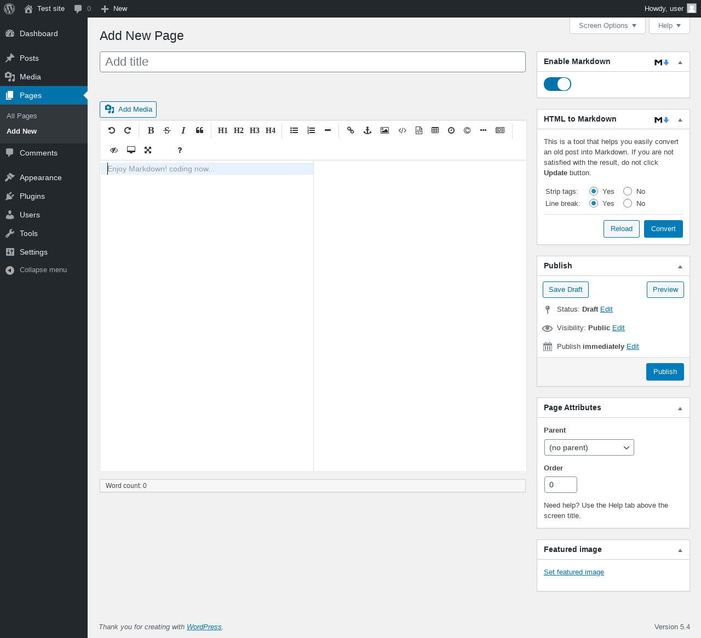Apply strikethrough from the editor toolbar
The height and width of the screenshot is (638, 701).
coord(167,130)
